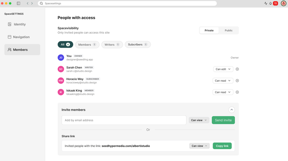Remove Sarah Chen using the circle icon
Viewport: 288px width, 161px height.
(237, 69)
